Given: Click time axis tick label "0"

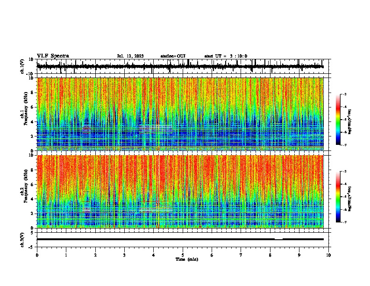Looking at the screenshot, I should click(x=37, y=255).
